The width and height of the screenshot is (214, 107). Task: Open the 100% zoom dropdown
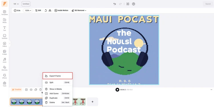[28, 11]
